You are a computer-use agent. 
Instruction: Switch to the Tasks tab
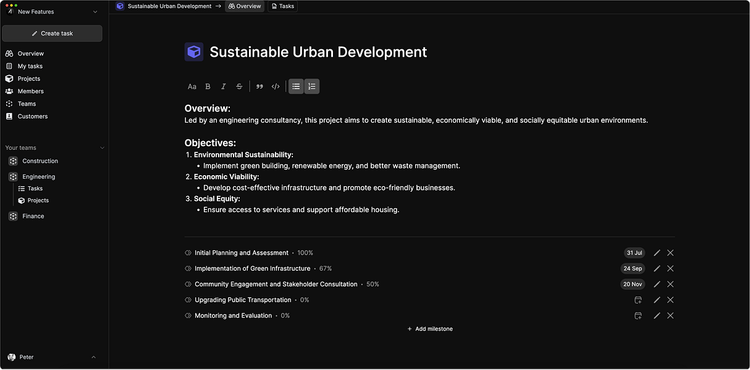point(283,6)
